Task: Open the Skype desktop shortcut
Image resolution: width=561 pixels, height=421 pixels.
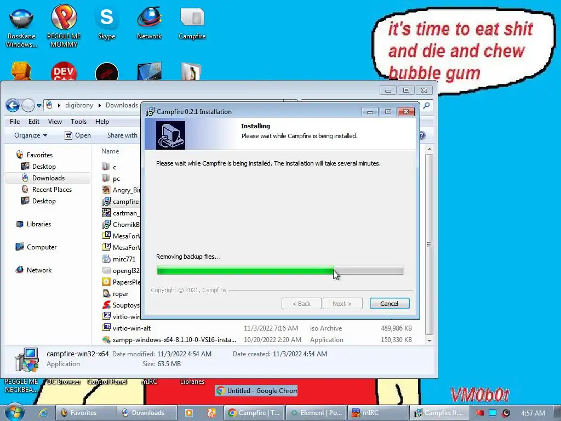Action: (x=107, y=23)
